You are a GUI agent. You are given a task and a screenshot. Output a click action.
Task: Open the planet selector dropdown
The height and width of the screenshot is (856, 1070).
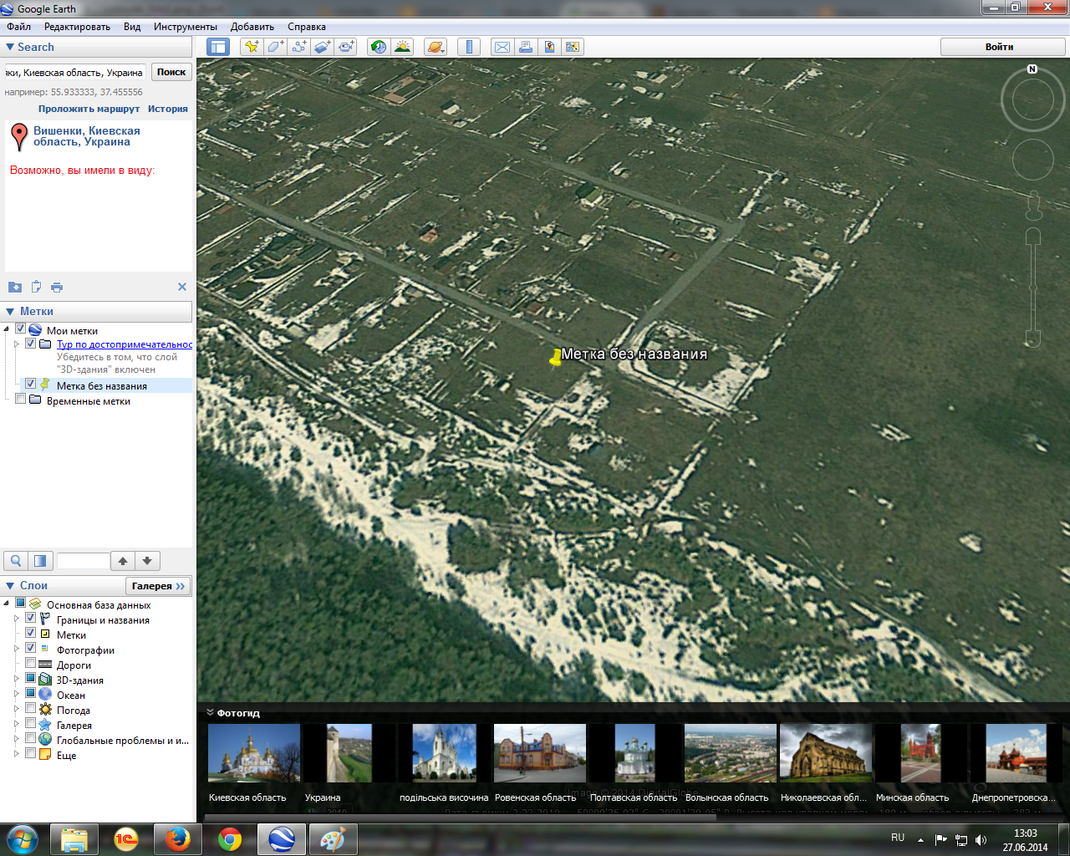coord(436,47)
